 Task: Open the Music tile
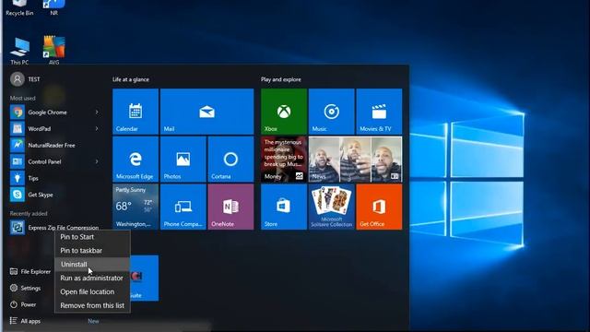(x=332, y=112)
